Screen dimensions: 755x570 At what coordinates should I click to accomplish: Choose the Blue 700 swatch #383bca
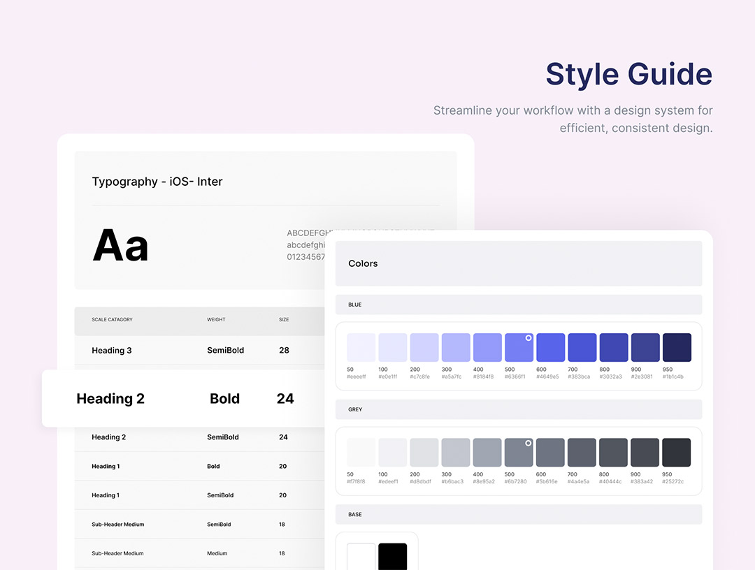[582, 347]
